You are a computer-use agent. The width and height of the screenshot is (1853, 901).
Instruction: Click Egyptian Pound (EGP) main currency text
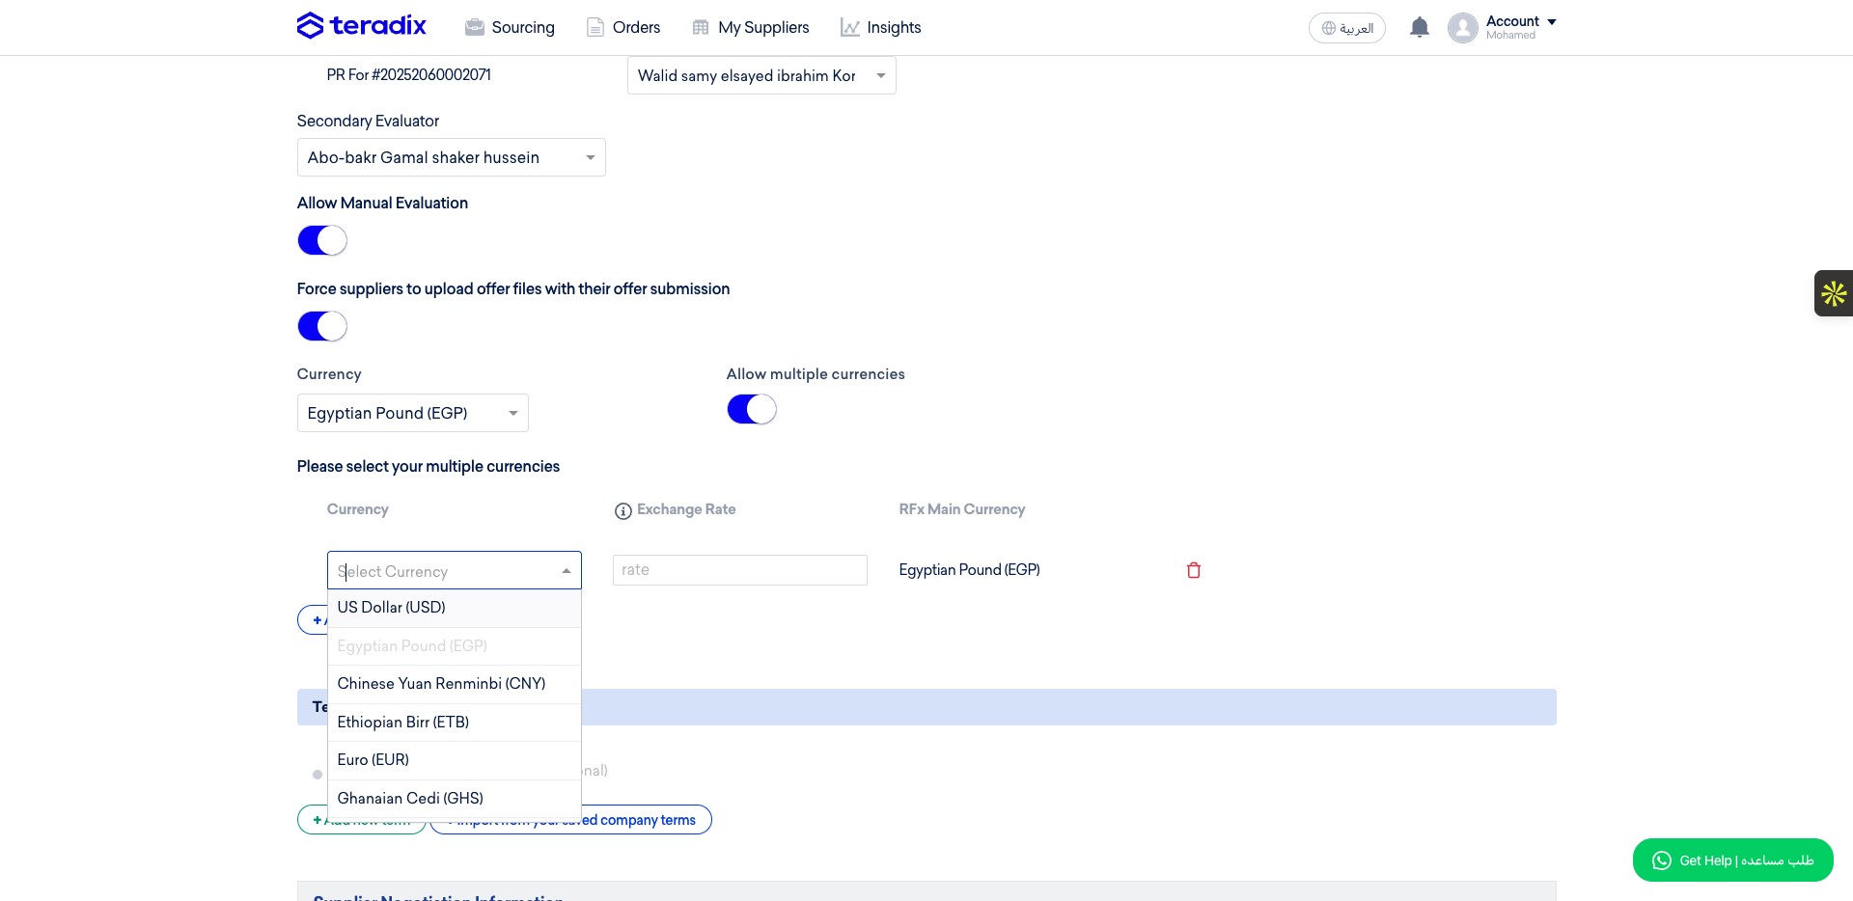click(x=969, y=570)
